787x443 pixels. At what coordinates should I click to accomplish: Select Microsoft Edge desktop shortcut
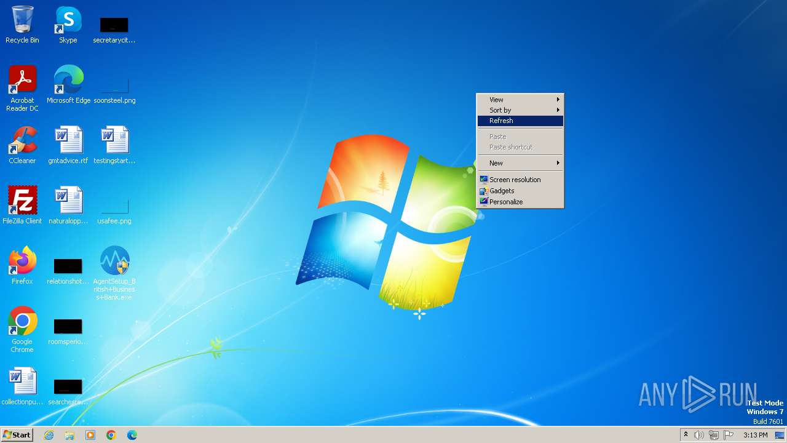point(68,85)
